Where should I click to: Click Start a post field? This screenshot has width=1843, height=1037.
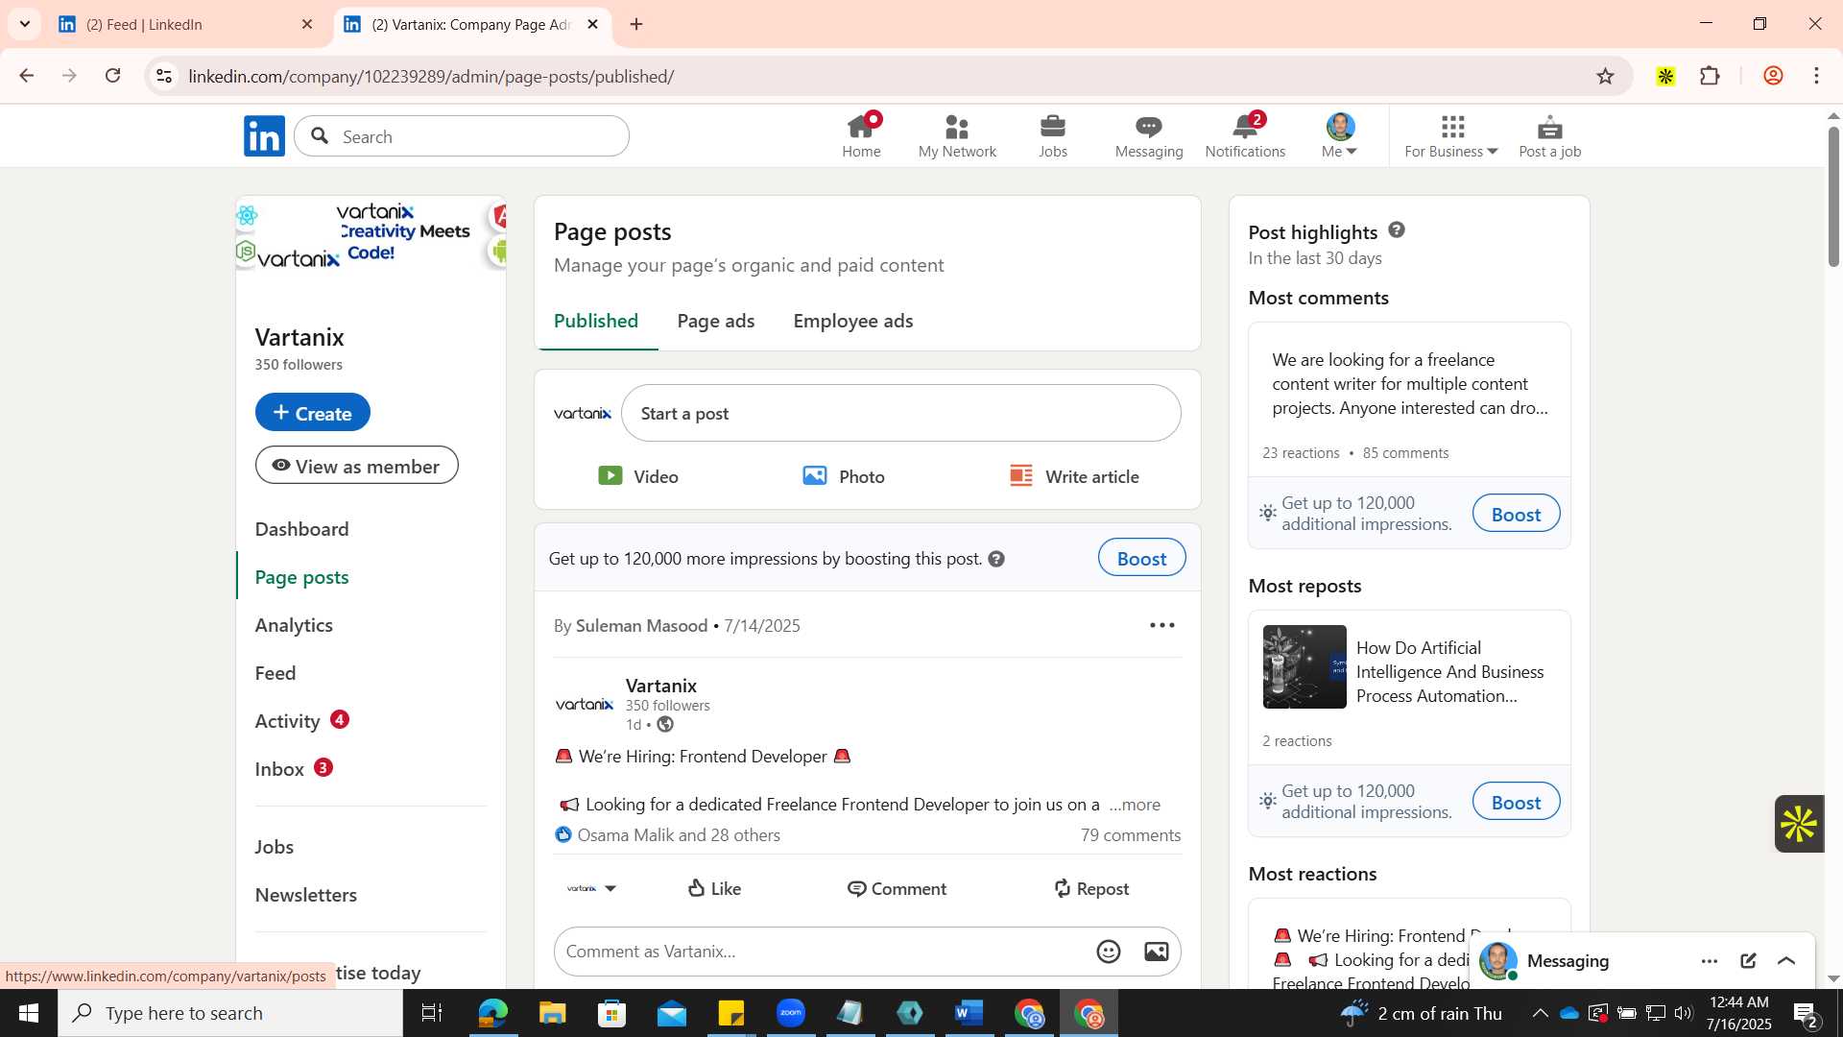(x=900, y=413)
